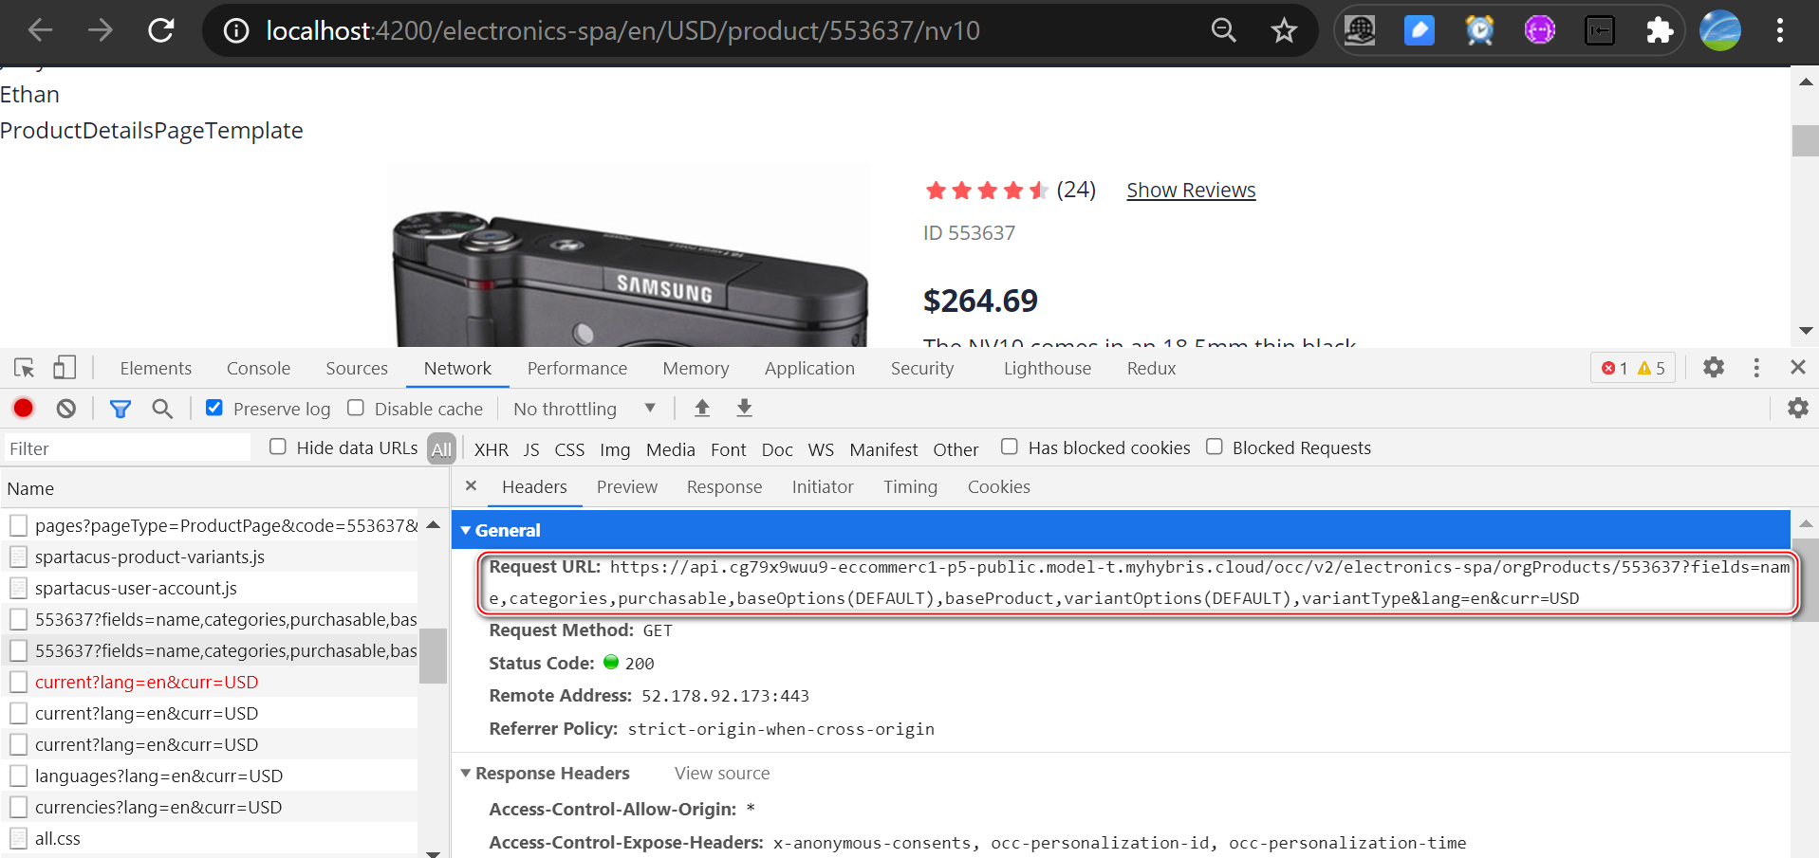Open the No throttling dropdown
This screenshot has width=1819, height=858.
(585, 409)
